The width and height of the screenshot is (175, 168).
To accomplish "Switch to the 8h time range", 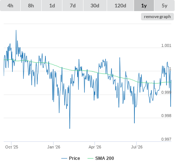I will (x=31, y=6).
